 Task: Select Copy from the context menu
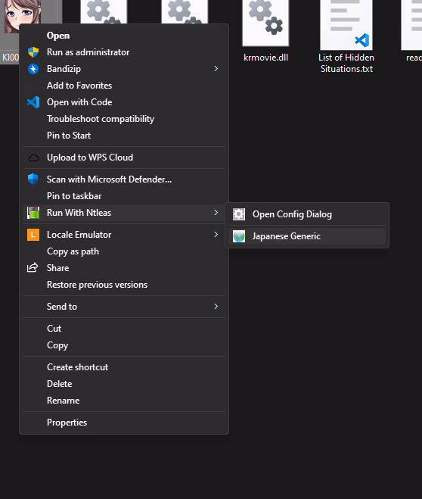coord(124,345)
